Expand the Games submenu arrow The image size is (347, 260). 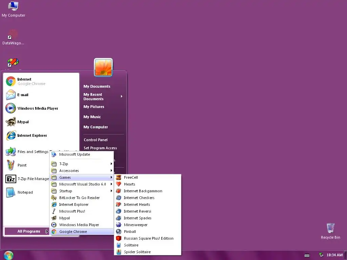[x=111, y=177]
